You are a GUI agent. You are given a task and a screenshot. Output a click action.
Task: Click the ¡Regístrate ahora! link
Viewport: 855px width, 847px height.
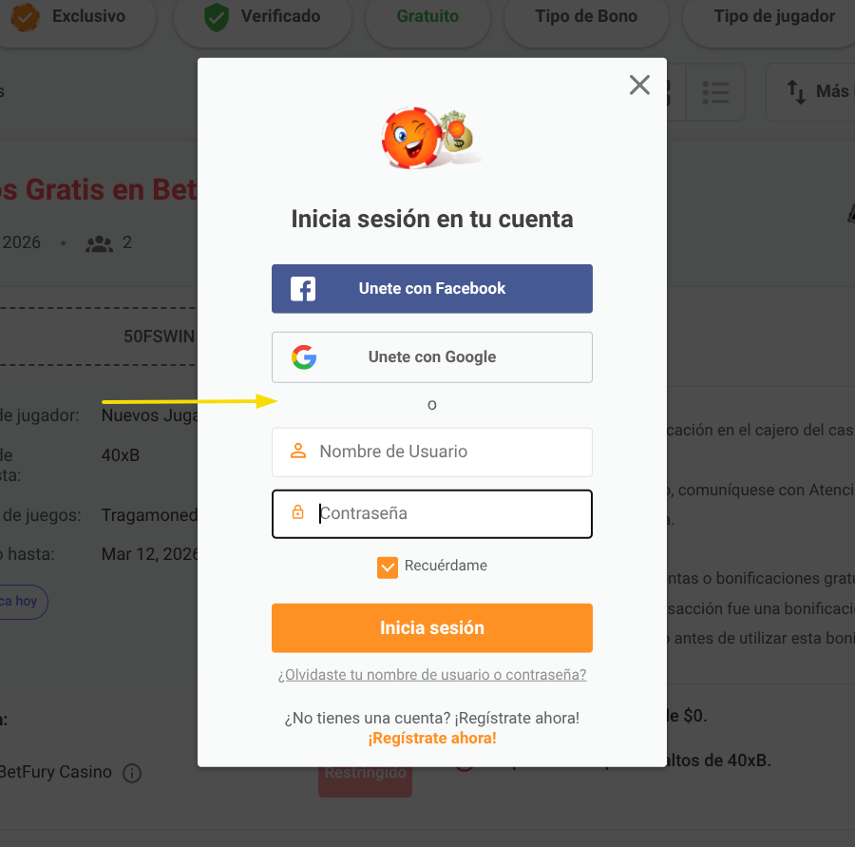pos(432,738)
